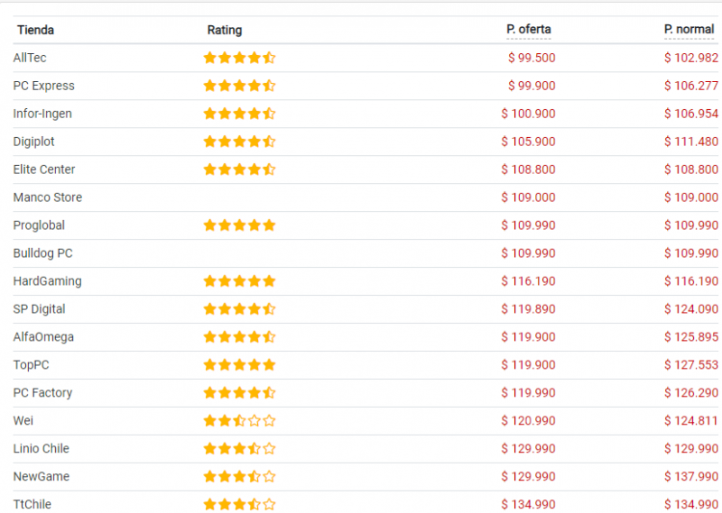The image size is (722, 513).
Task: Click the HardGaming star rating
Action: 239,281
